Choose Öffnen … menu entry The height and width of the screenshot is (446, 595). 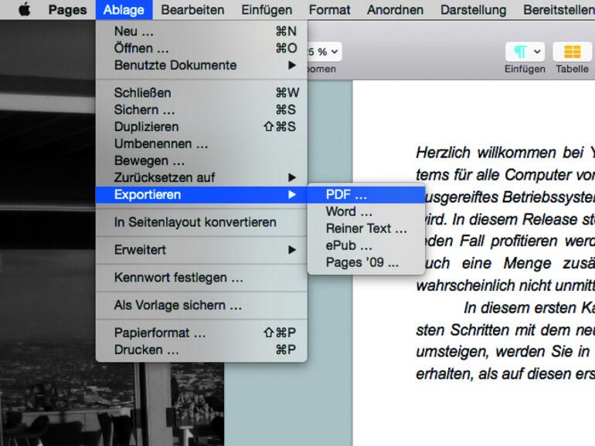[202, 48]
